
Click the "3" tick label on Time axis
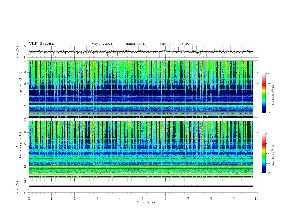pyautogui.click(x=97, y=199)
